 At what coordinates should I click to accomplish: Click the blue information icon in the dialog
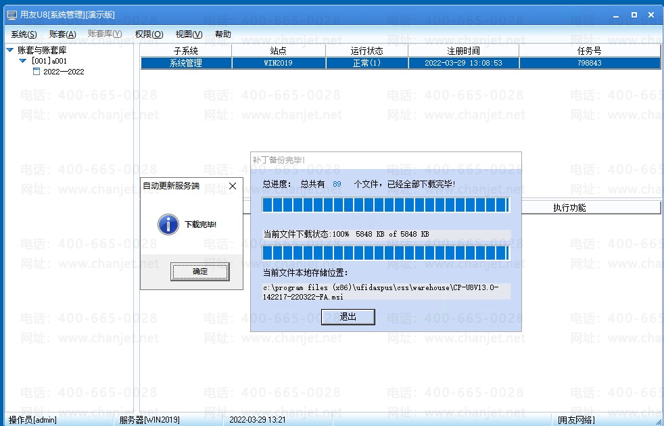tap(168, 224)
